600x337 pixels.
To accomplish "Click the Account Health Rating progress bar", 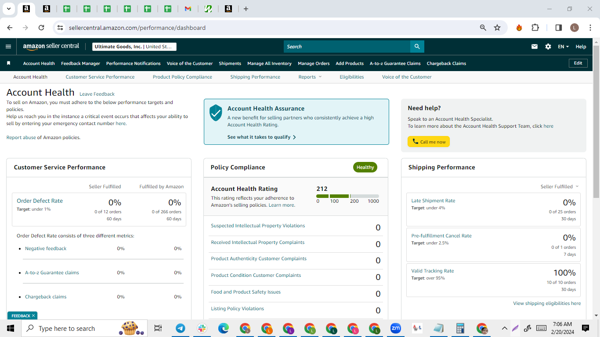I will (x=347, y=196).
